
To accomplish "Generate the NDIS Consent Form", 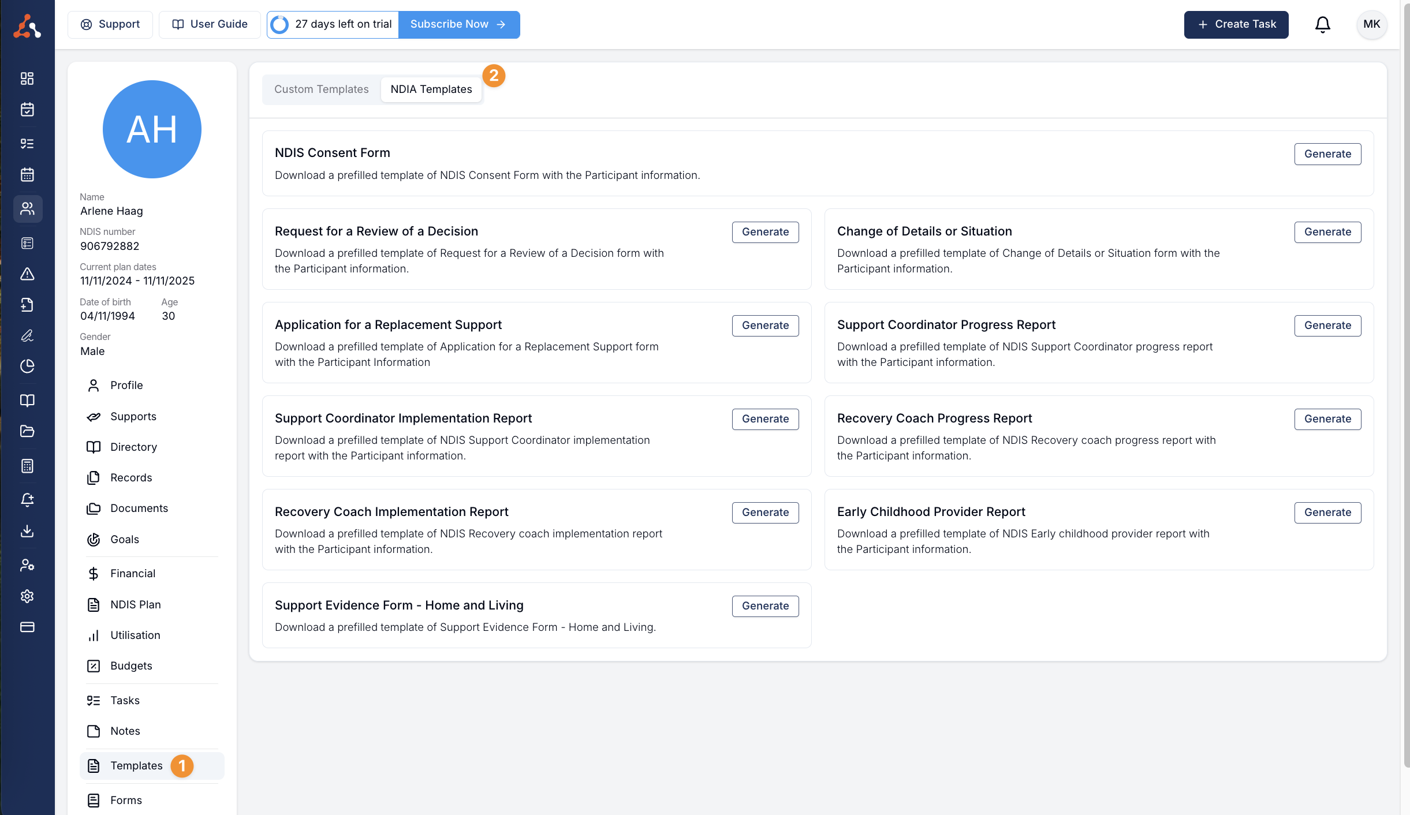I will click(x=1327, y=154).
